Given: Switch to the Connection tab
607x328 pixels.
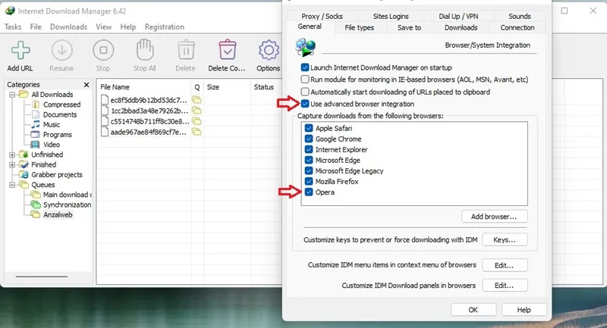Looking at the screenshot, I should pos(517,28).
